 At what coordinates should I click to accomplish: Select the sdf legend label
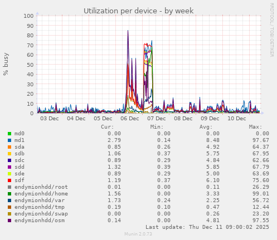[x=20, y=180]
